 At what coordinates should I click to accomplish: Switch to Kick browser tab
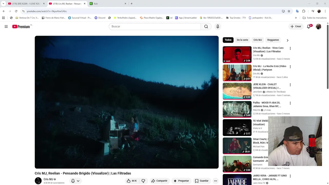[108, 4]
